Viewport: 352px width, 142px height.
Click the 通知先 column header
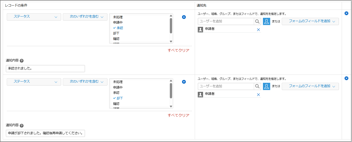tap(202, 5)
